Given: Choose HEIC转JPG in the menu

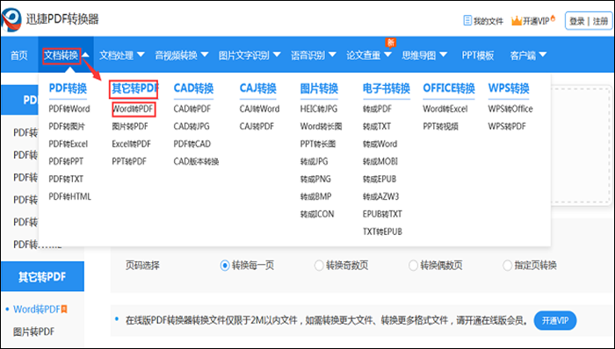Looking at the screenshot, I should click(x=319, y=109).
